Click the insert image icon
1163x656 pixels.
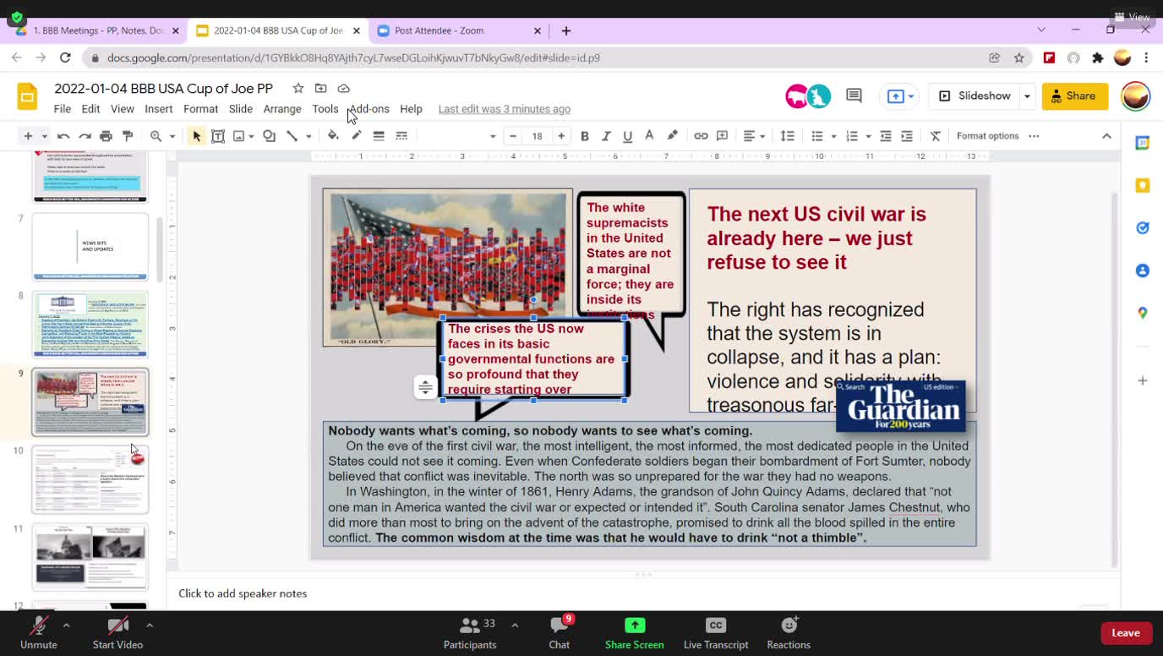239,136
